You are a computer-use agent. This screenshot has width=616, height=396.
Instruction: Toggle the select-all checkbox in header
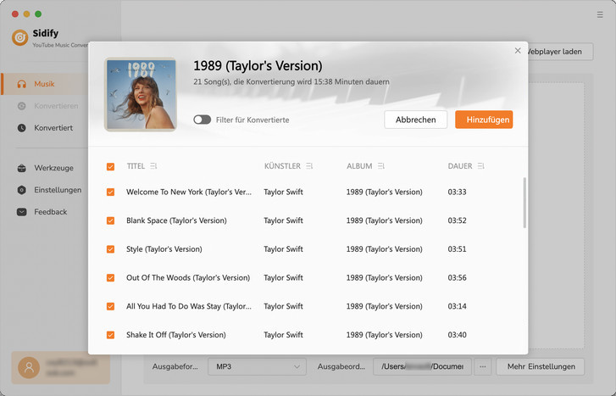pyautogui.click(x=110, y=167)
